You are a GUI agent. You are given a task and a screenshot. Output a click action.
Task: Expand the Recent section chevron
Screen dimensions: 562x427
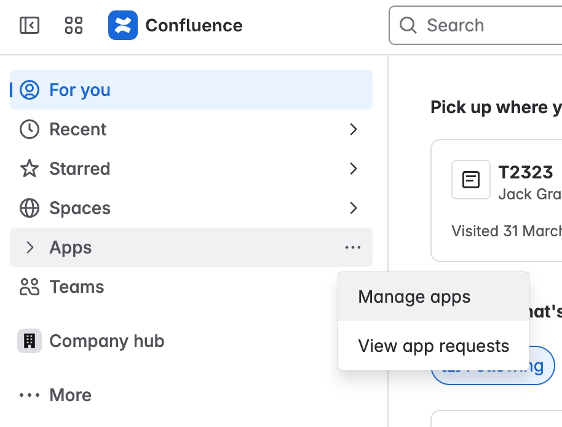pos(354,129)
